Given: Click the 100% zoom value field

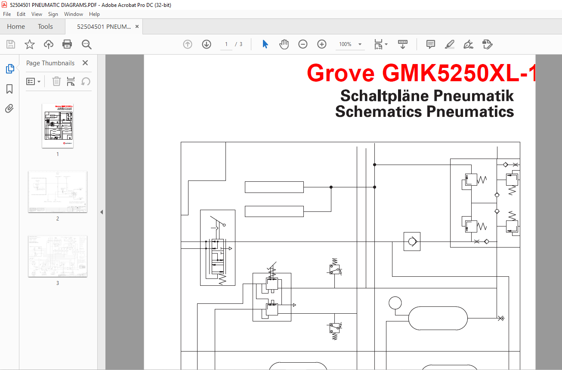Looking at the screenshot, I should (345, 44).
